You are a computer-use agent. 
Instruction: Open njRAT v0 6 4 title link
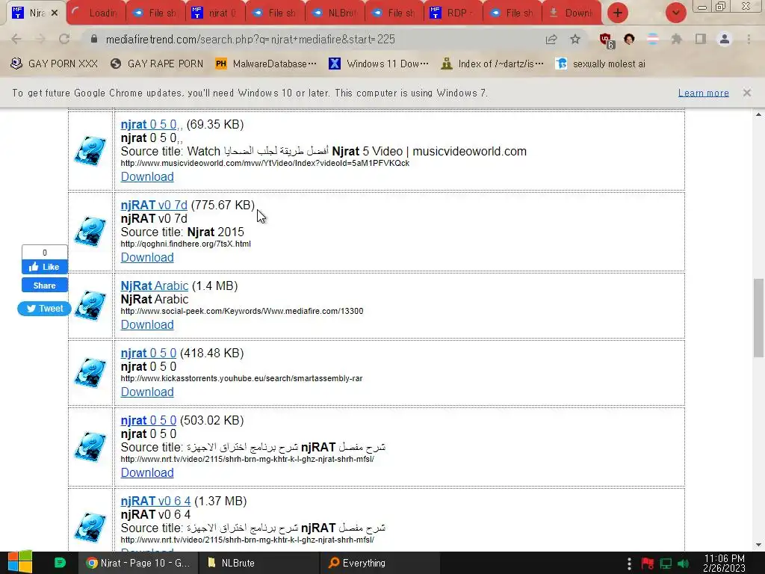point(155,501)
